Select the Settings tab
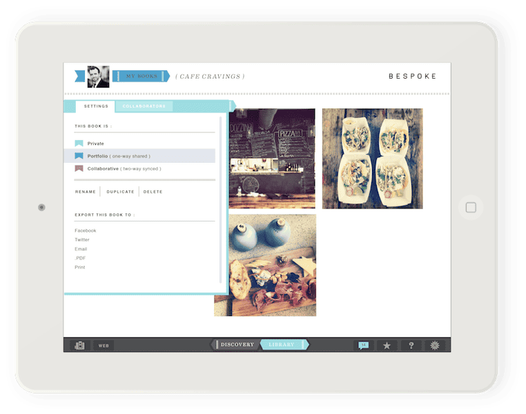This screenshot has height=414, width=526. 96,106
